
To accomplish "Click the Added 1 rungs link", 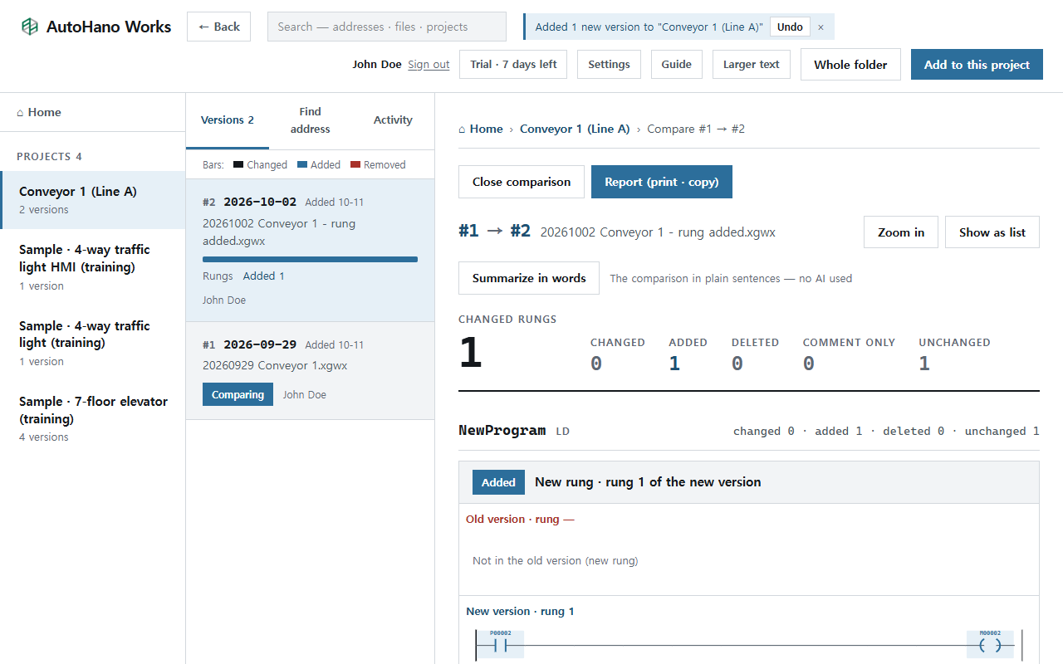I will click(264, 276).
